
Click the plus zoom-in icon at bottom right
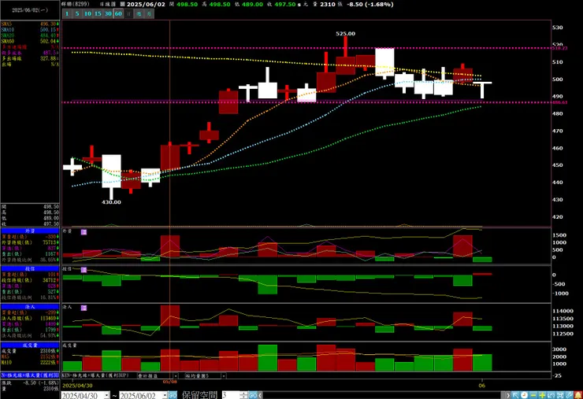(x=542, y=395)
